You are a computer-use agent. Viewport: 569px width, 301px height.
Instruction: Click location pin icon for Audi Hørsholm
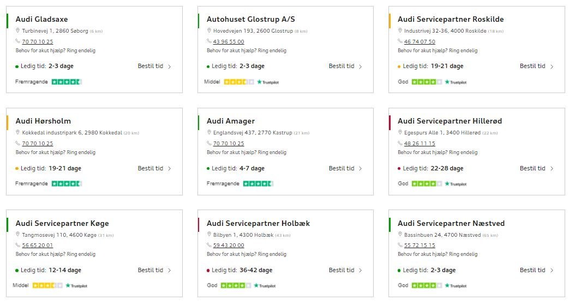(x=17, y=132)
